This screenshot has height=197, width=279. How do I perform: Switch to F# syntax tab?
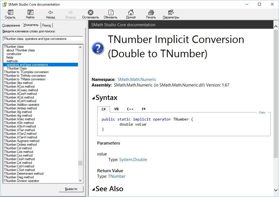click(144, 109)
